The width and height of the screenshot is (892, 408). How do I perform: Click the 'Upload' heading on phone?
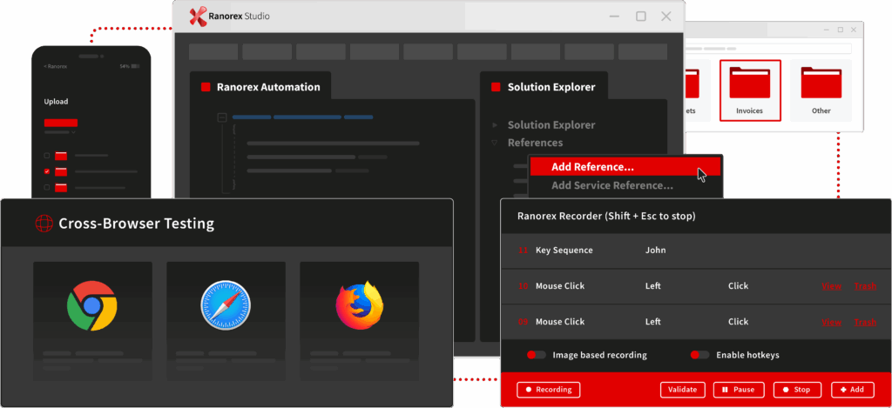(x=56, y=102)
